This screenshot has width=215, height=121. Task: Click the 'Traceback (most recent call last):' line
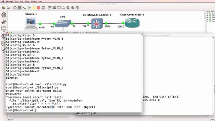coord(34,97)
